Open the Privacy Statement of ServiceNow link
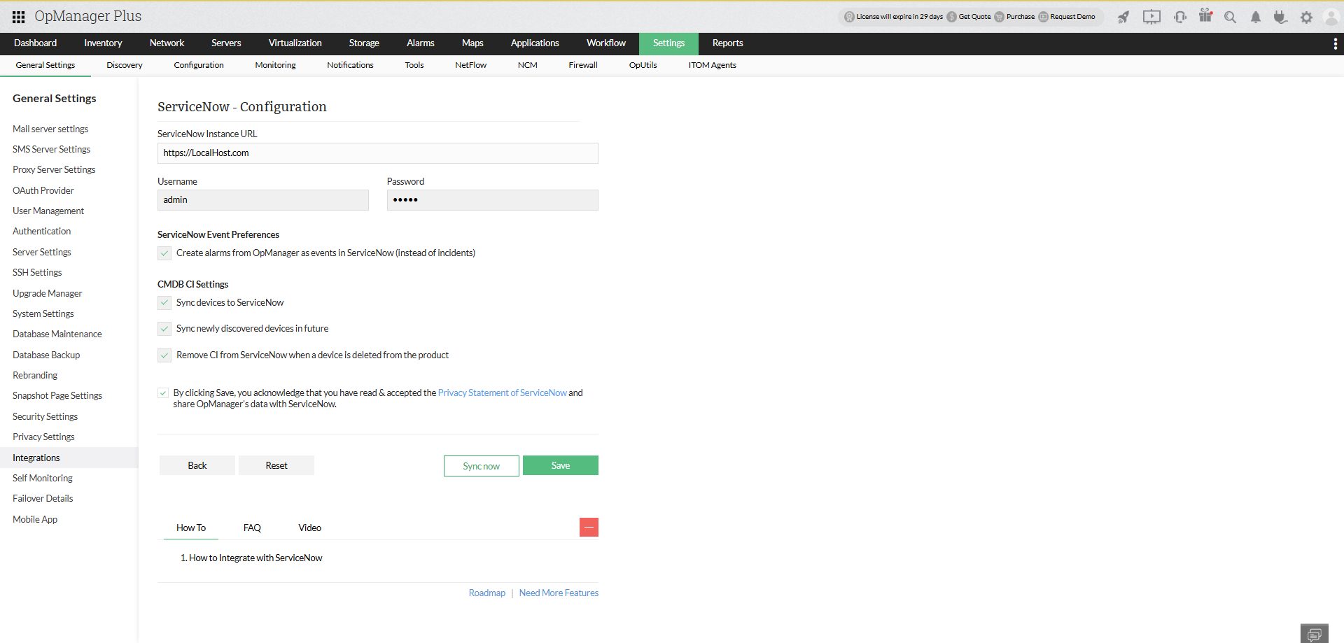 [x=503, y=393]
